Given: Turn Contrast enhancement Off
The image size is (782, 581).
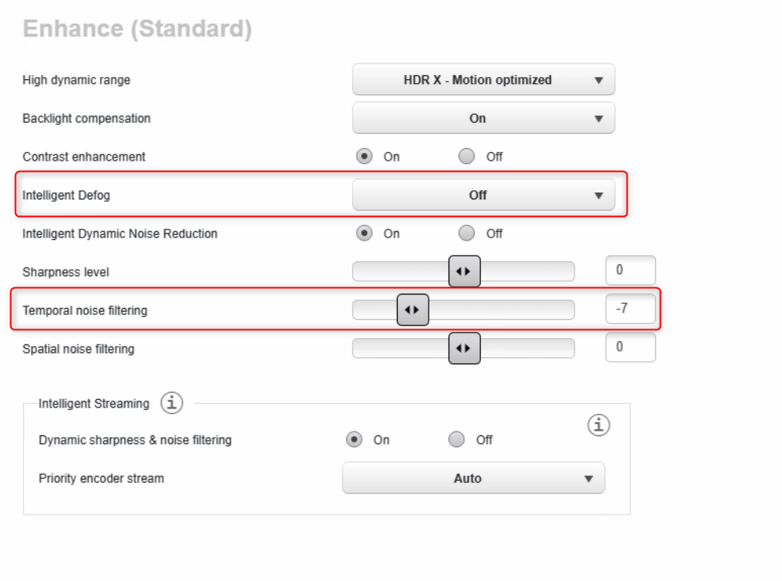Looking at the screenshot, I should pos(467,157).
